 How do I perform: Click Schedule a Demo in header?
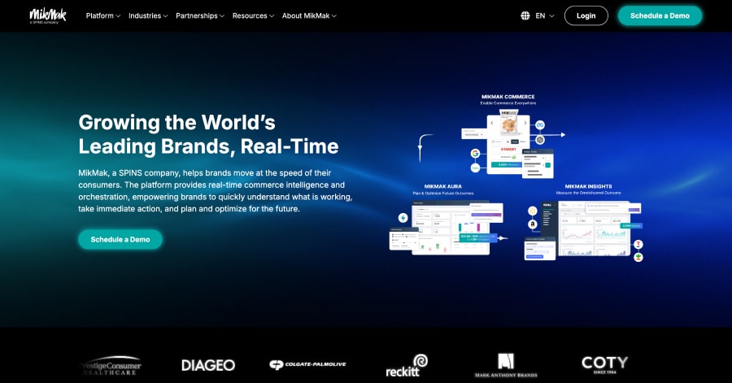[x=660, y=16]
